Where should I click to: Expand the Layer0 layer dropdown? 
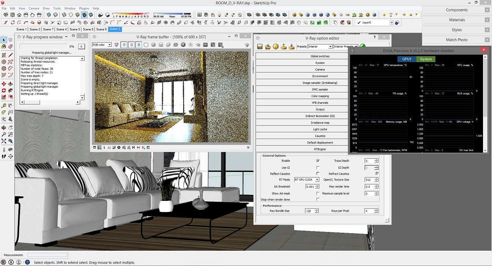click(x=391, y=23)
